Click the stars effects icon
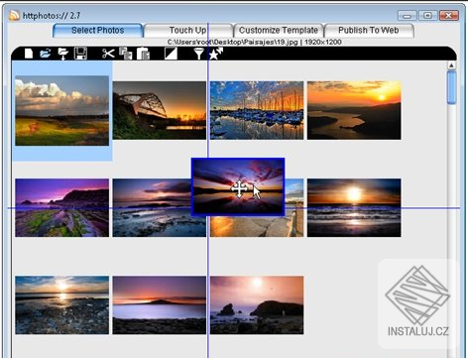Image resolution: width=468 pixels, height=358 pixels. 216,54
